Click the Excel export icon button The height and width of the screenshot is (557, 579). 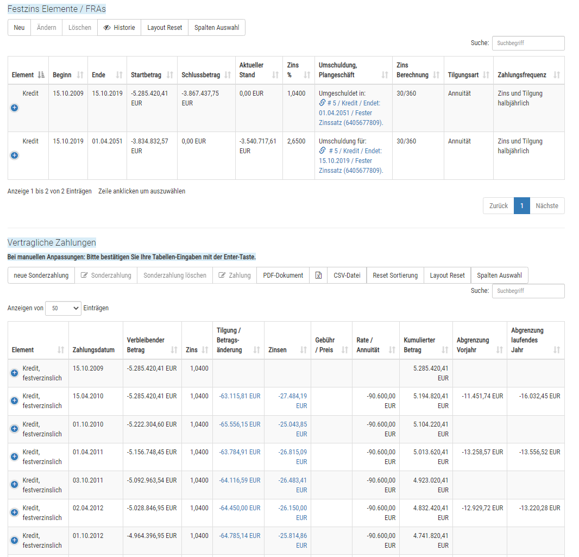pos(318,276)
